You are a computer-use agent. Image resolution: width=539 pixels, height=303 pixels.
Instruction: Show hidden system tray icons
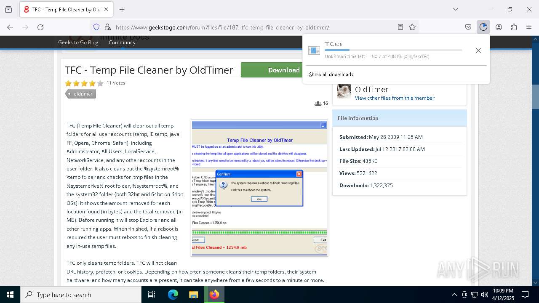[454, 295]
